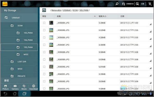Click the USBdisk1 breadcrumb link
This screenshot has height=97, width=154.
(67, 10)
